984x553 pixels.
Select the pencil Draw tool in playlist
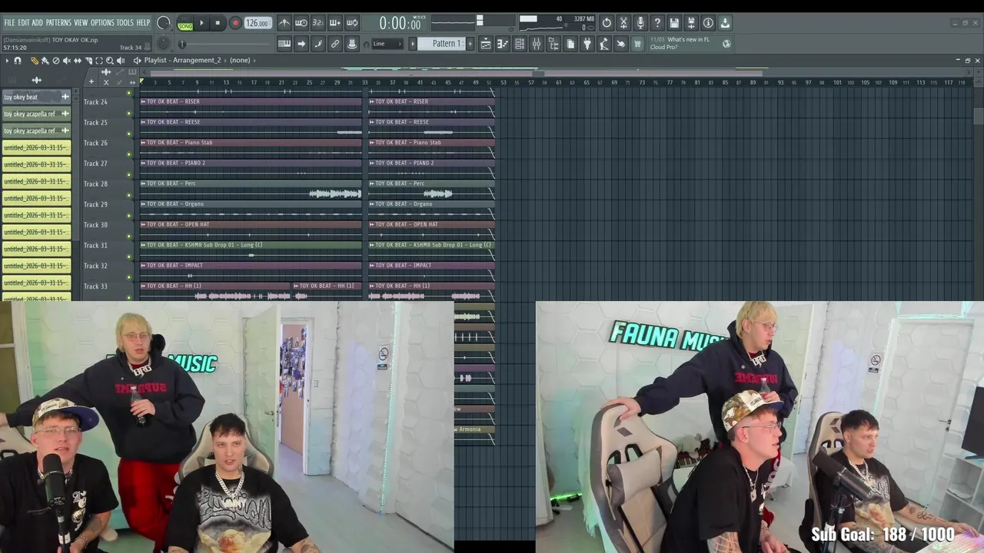[x=34, y=60]
